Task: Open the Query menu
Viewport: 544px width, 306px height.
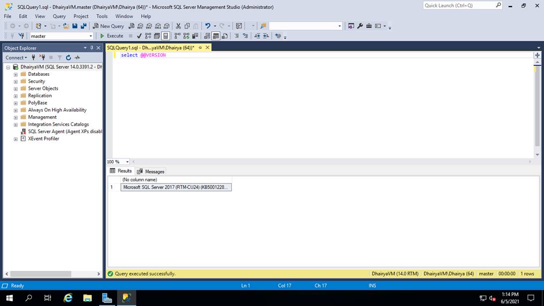Action: [x=59, y=16]
